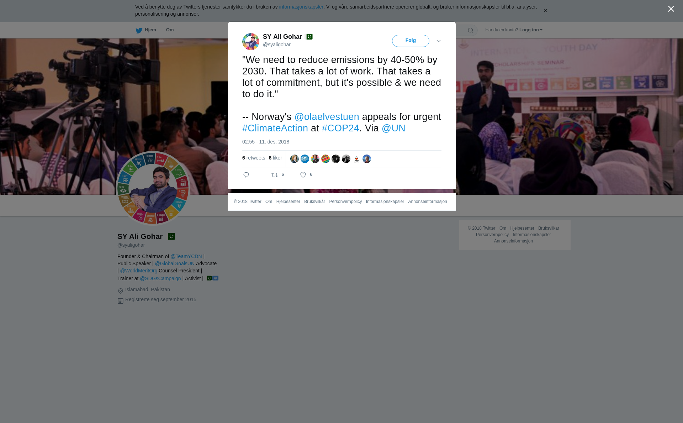Like the tweet with the heart icon

pos(303,175)
